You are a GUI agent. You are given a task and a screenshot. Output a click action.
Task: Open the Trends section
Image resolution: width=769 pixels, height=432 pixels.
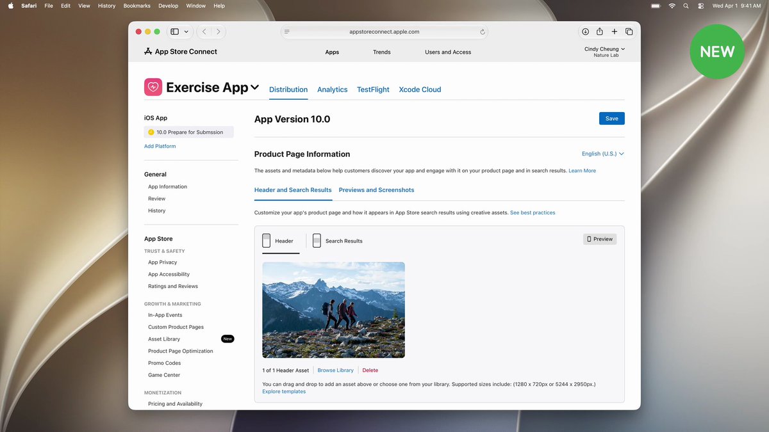point(382,52)
